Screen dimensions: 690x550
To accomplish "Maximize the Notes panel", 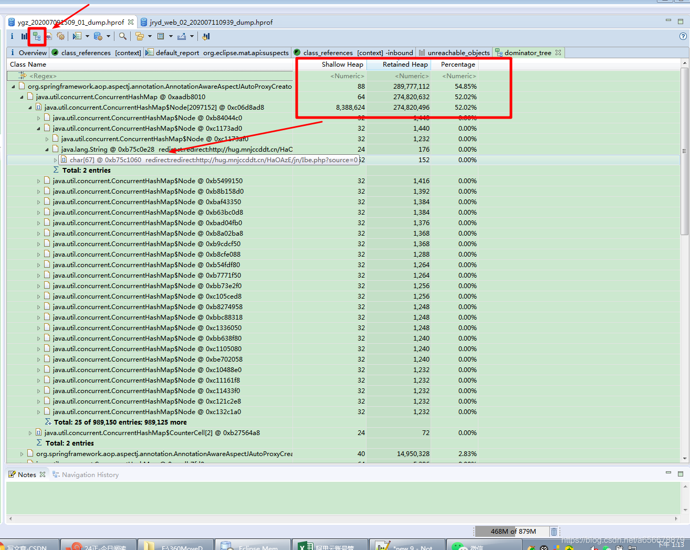I will [x=681, y=473].
